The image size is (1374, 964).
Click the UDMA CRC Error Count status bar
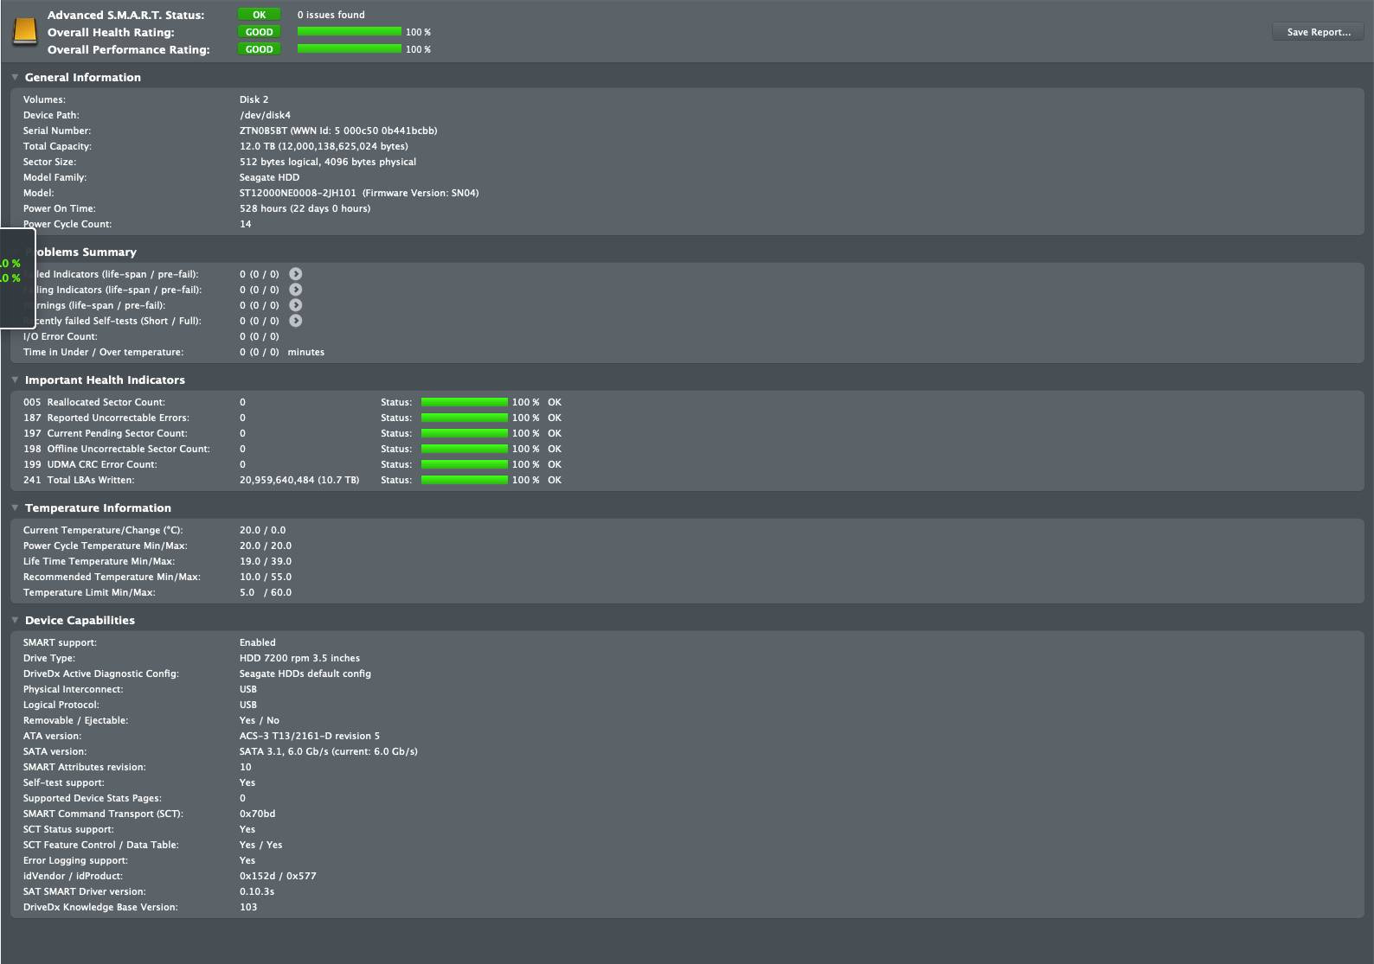coord(465,464)
